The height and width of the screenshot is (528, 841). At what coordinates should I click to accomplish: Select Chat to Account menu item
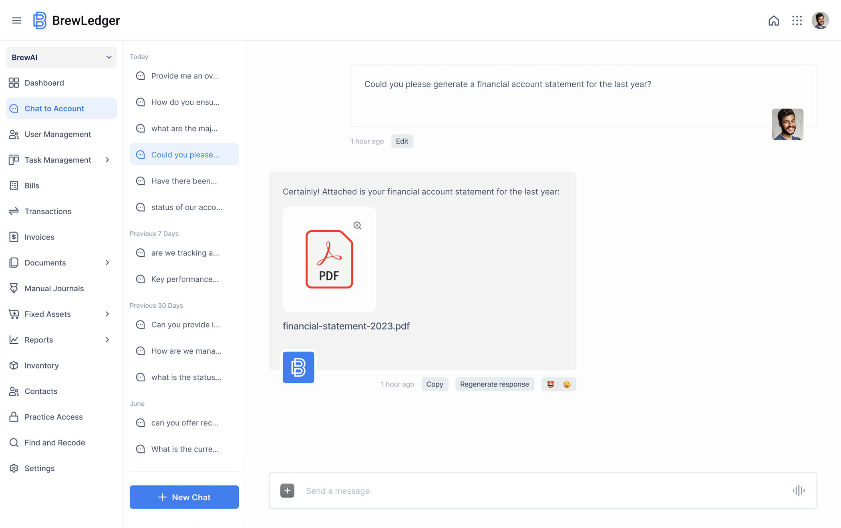61,108
